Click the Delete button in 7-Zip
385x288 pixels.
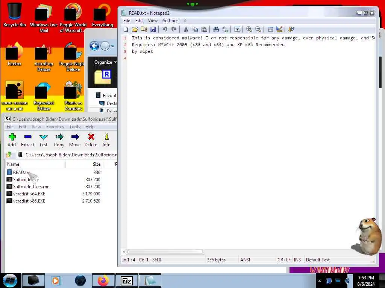point(91,140)
